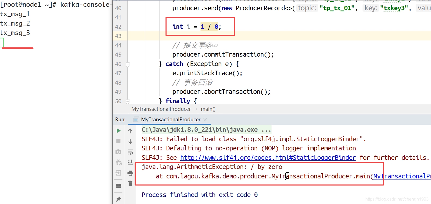The height and width of the screenshot is (204, 431).
Task: Click the java.exe command line in console
Action: pyautogui.click(x=206, y=130)
